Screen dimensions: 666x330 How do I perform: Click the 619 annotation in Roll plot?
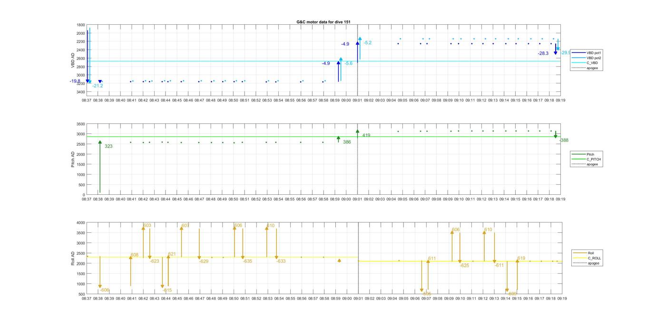pyautogui.click(x=521, y=258)
